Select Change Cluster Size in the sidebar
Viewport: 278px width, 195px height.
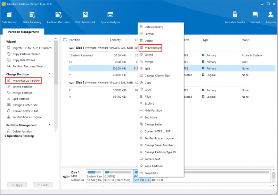tap(22, 105)
